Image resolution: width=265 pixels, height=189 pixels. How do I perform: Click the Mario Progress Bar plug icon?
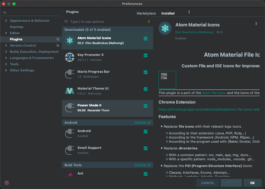point(70,74)
